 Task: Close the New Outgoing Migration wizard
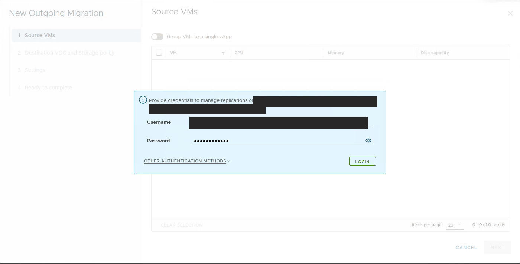tap(510, 13)
